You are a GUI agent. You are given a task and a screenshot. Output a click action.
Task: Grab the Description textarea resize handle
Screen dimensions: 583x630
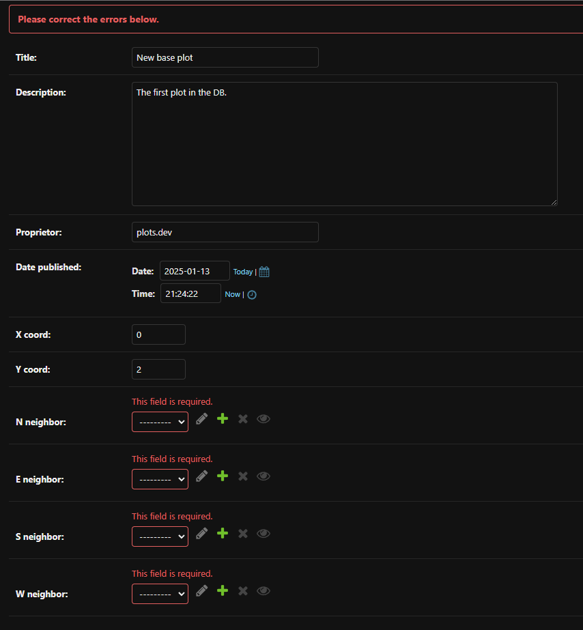click(554, 203)
